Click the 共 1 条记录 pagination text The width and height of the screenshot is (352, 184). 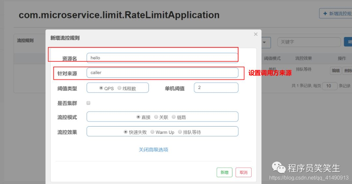tap(301, 86)
